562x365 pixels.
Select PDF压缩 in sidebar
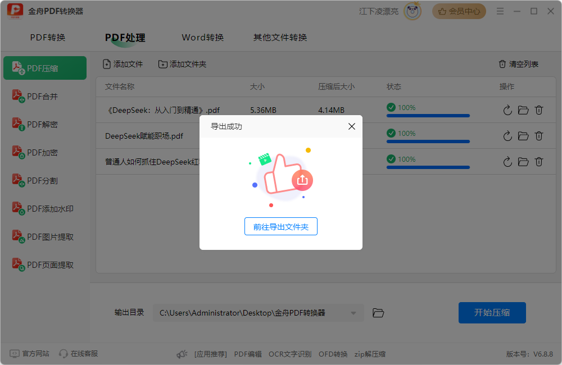pos(45,68)
